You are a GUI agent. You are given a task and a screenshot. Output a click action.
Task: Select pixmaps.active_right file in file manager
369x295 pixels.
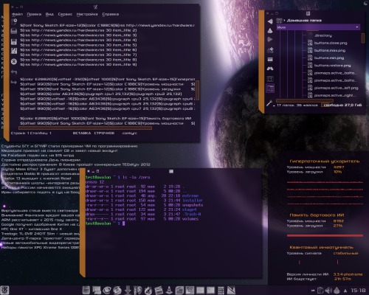point(332,95)
